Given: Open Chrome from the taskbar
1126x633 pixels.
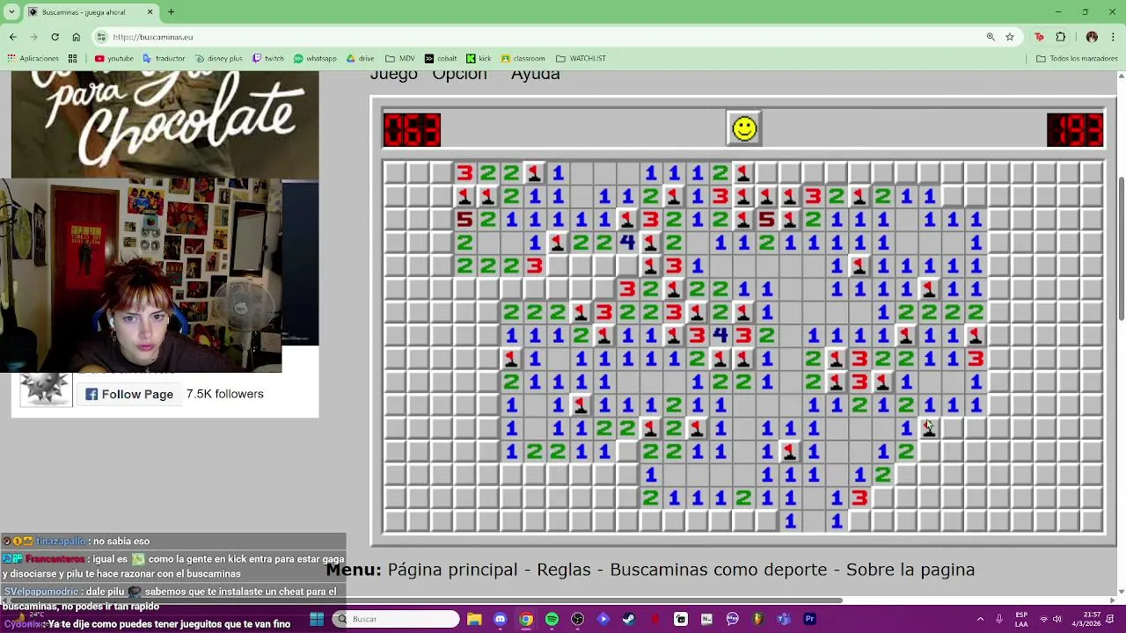Looking at the screenshot, I should click(525, 619).
